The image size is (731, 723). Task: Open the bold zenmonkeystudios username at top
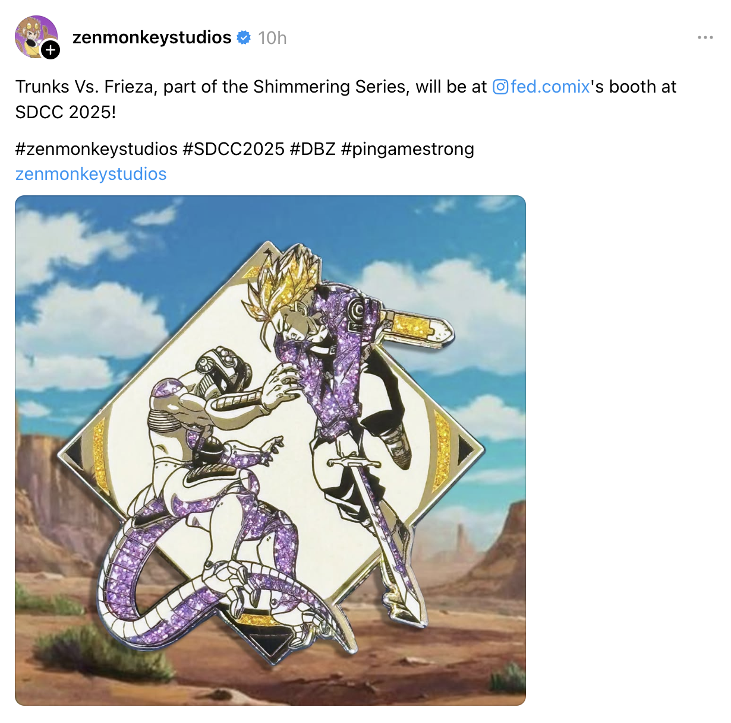[152, 37]
